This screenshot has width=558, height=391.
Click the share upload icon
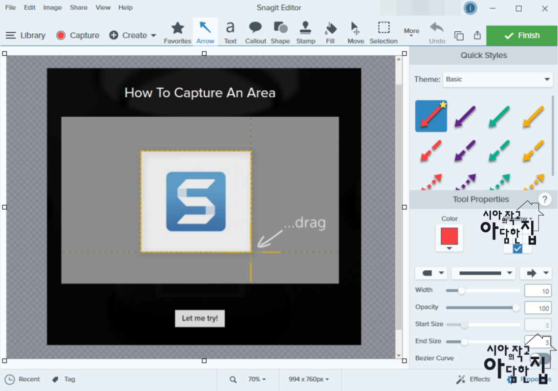pos(477,35)
